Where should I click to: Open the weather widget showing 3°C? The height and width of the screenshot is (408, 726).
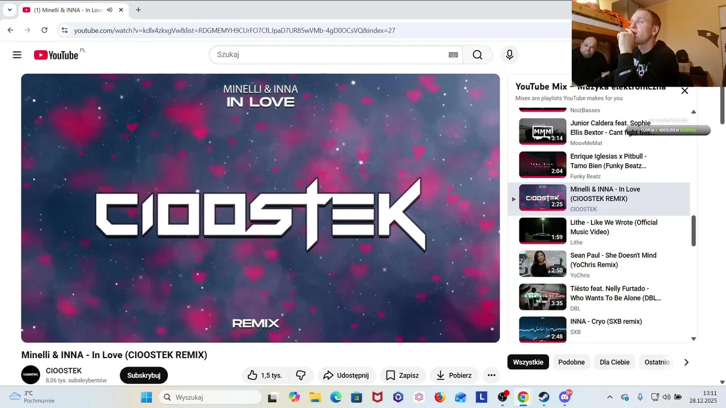click(32, 397)
